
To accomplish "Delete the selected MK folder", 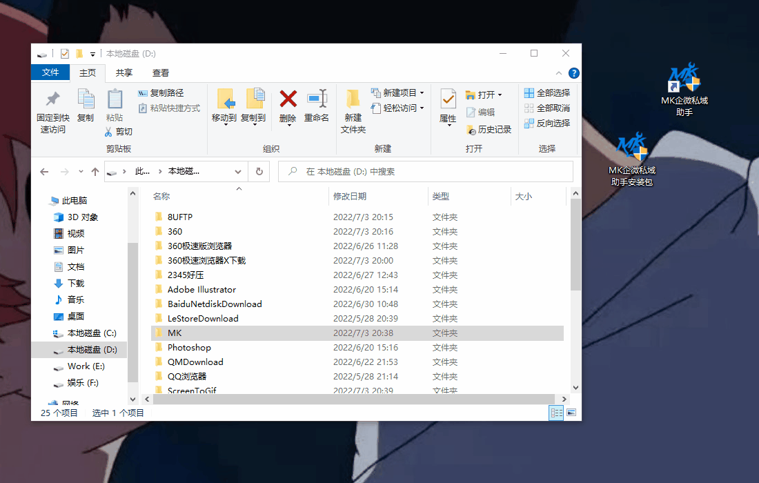I will point(288,108).
